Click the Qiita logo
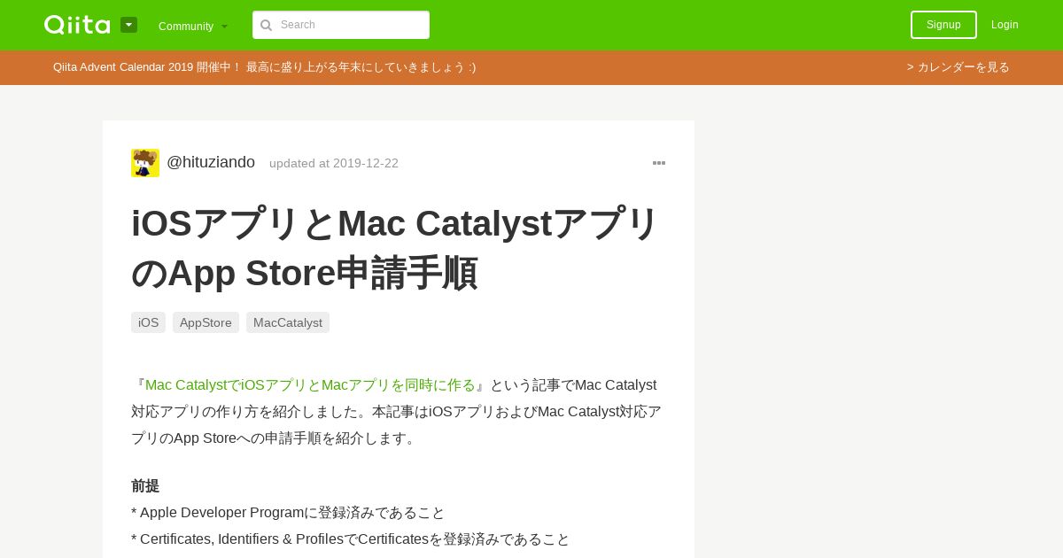The width and height of the screenshot is (1063, 558). pos(77,25)
